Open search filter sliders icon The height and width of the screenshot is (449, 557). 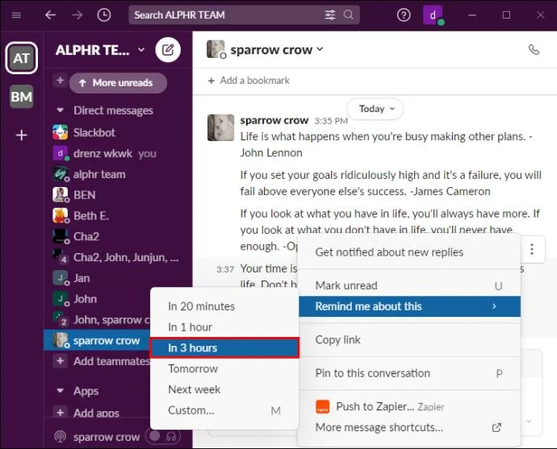pyautogui.click(x=330, y=15)
